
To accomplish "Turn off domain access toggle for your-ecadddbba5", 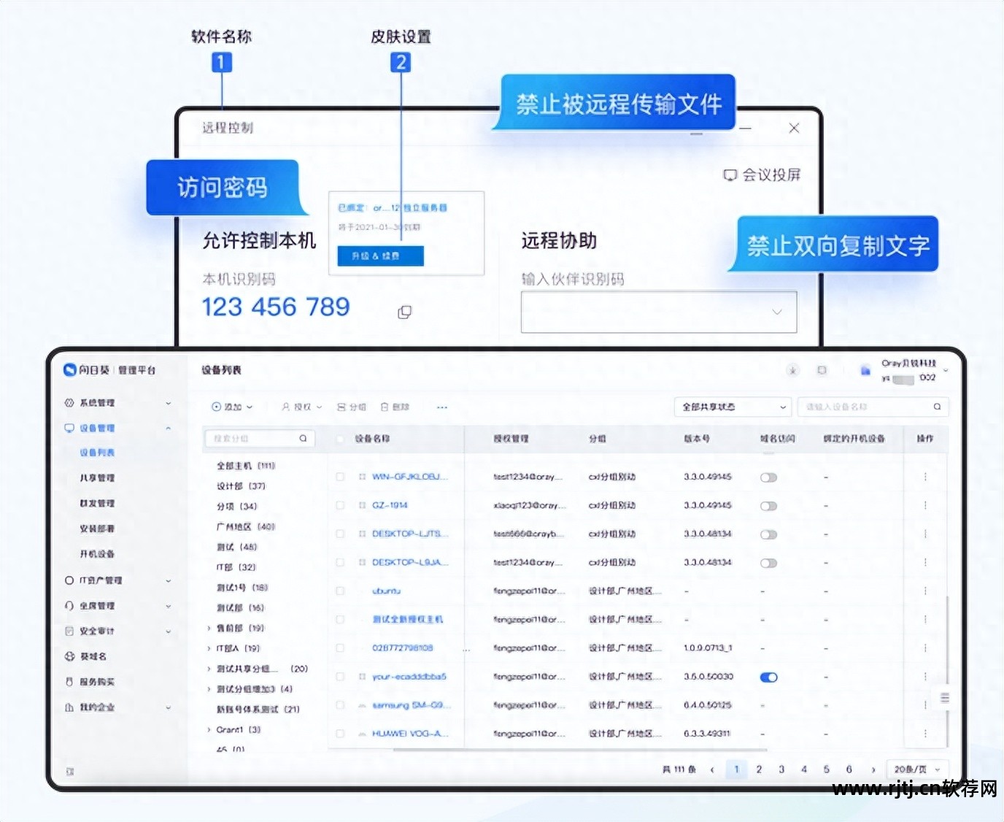I will coord(768,677).
